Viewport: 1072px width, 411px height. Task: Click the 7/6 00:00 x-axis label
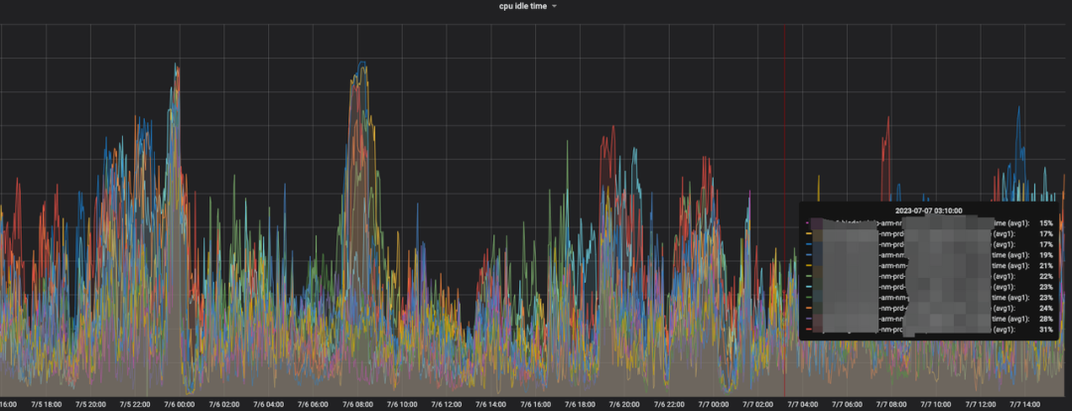coord(179,404)
